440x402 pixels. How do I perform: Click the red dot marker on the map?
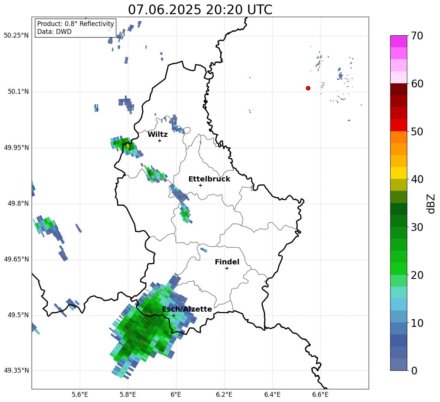[x=308, y=88]
